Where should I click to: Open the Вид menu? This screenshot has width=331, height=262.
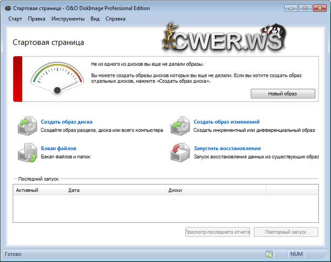(95, 19)
